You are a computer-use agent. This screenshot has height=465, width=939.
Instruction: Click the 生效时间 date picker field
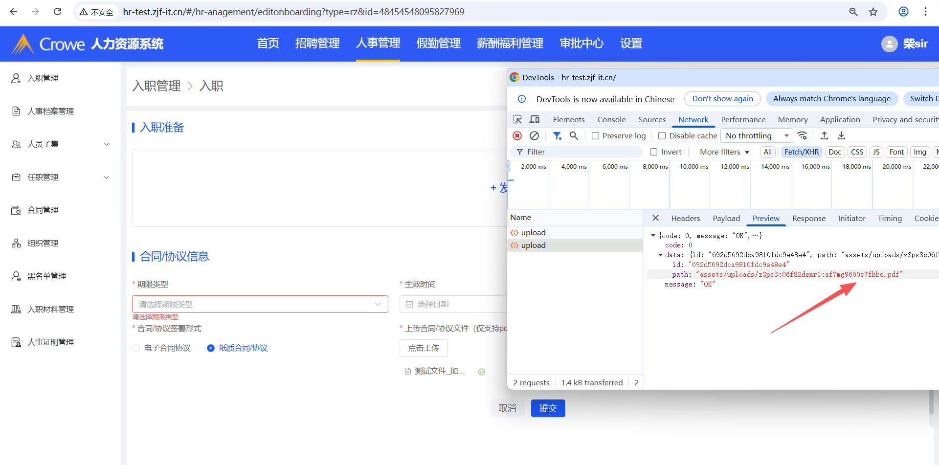pyautogui.click(x=452, y=304)
